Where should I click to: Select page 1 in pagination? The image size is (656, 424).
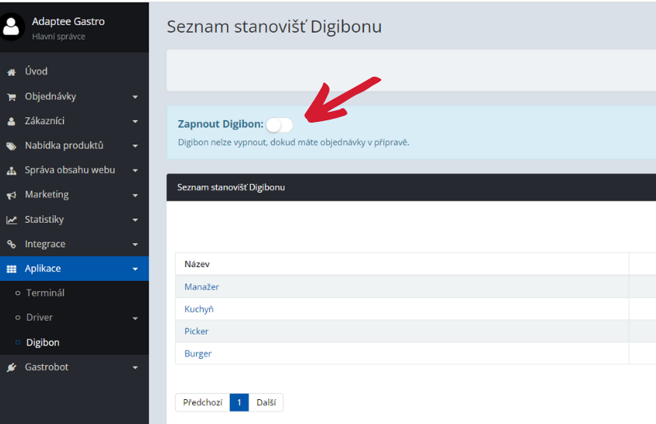[239, 402]
